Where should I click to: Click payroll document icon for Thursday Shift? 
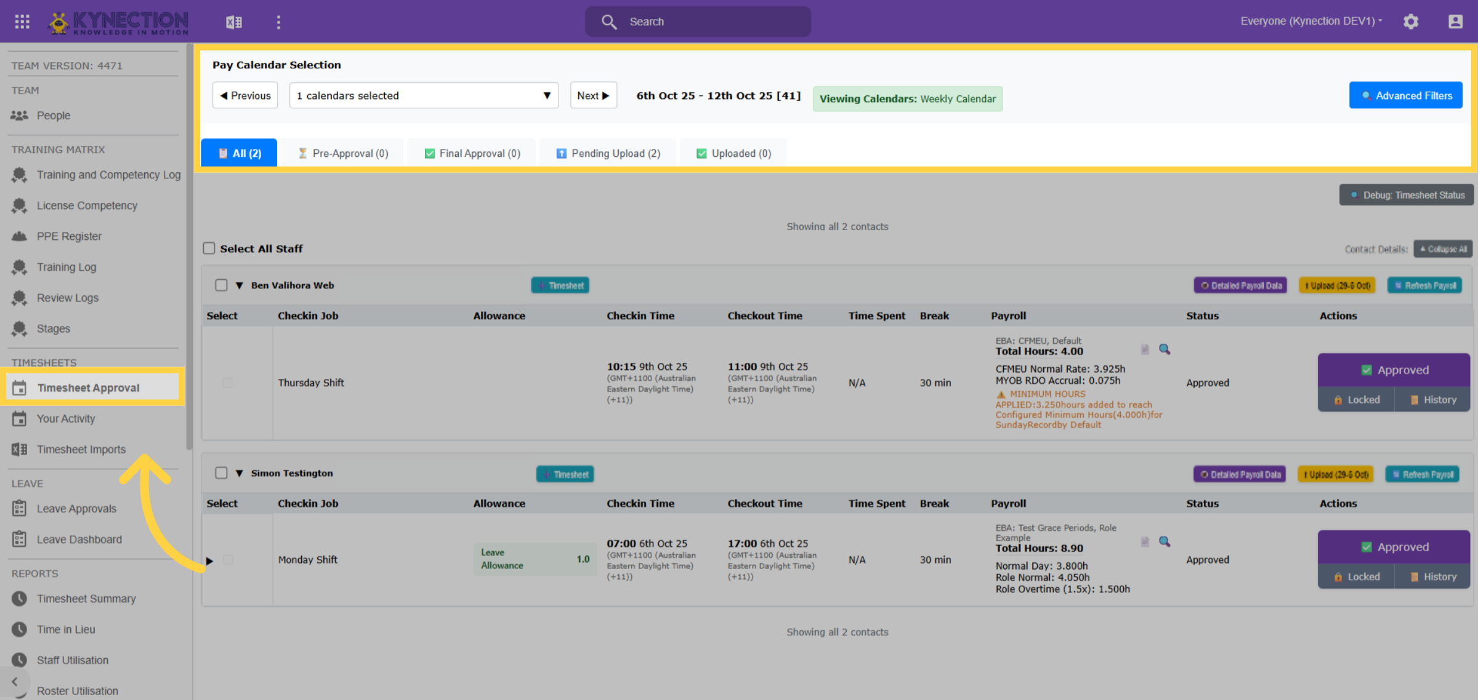click(x=1145, y=349)
